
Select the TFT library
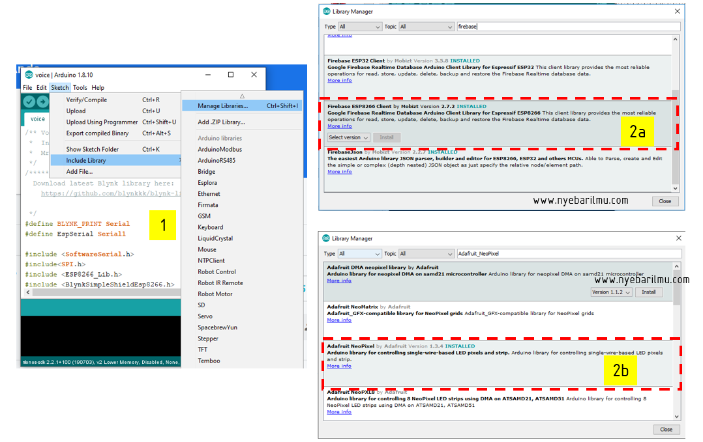(203, 350)
